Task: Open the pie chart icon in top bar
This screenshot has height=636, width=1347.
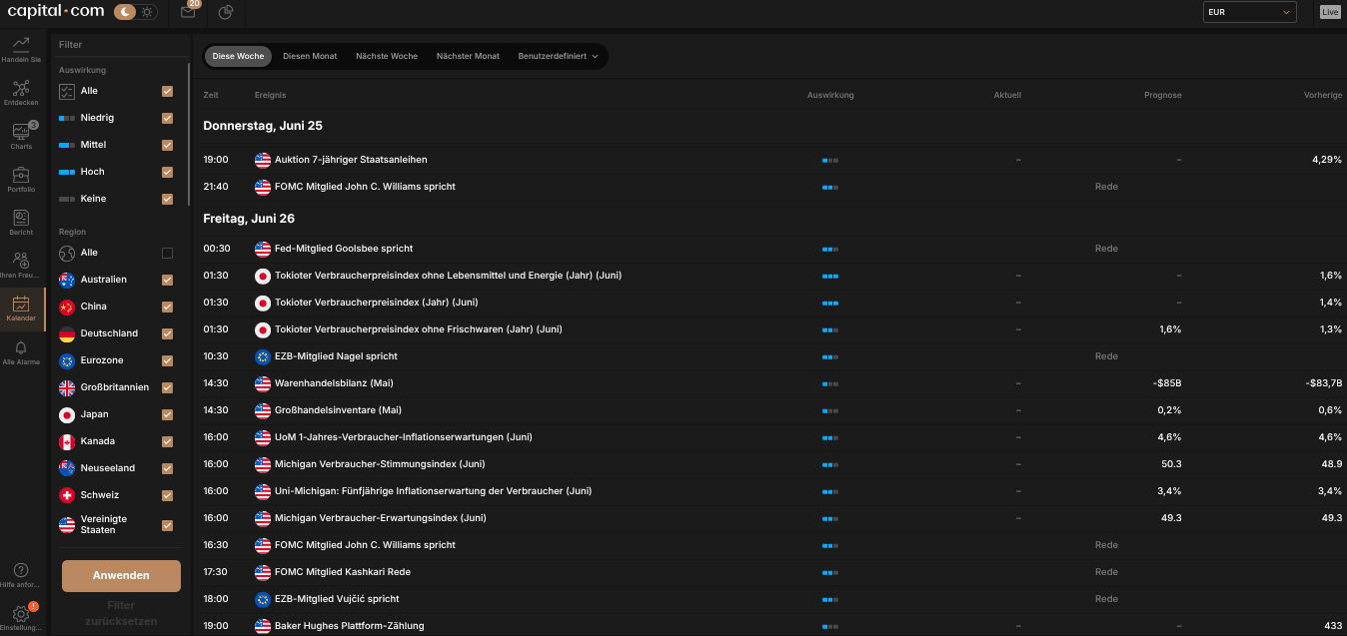Action: coord(226,12)
